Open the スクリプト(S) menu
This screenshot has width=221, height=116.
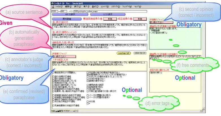[x=116, y=7]
